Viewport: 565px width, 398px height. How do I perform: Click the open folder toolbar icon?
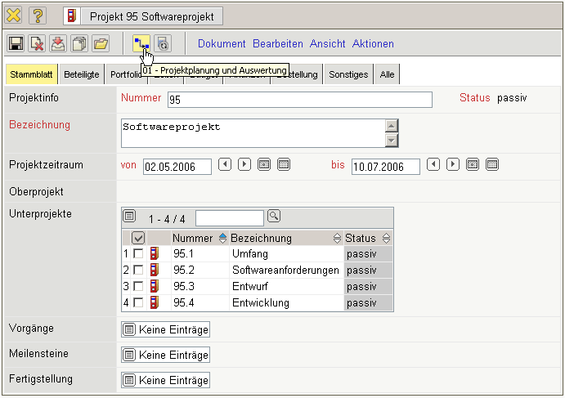(x=100, y=44)
